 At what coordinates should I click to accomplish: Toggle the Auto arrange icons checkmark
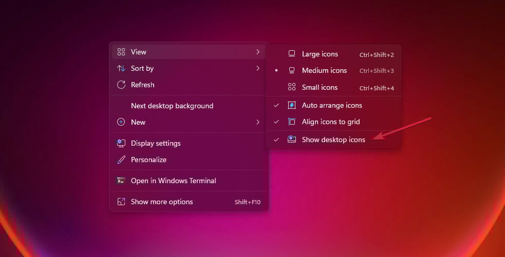tap(276, 105)
